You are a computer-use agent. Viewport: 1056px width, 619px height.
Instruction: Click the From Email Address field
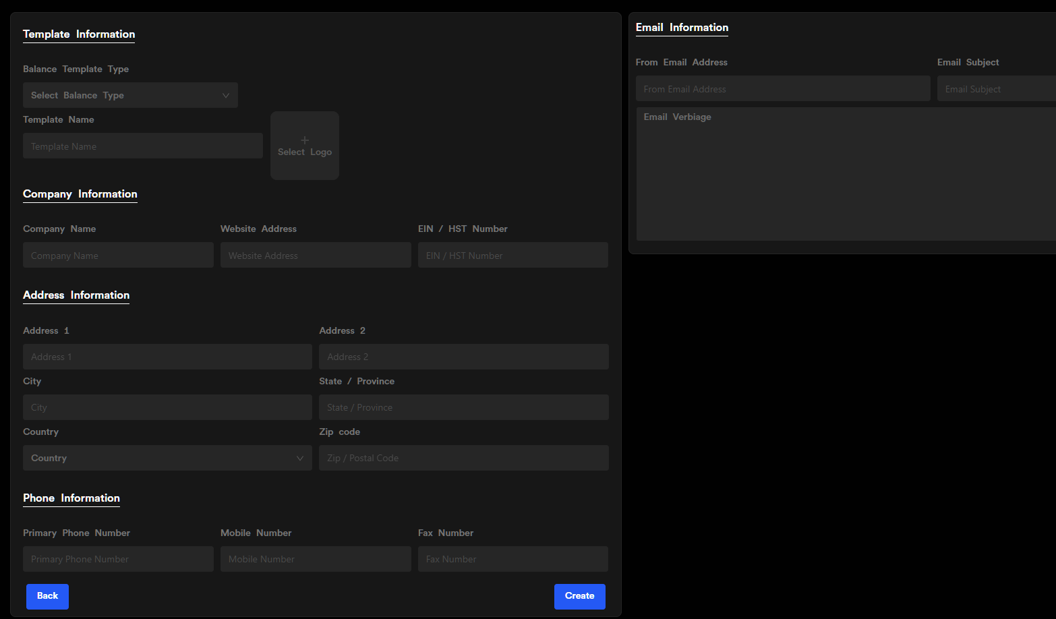783,88
